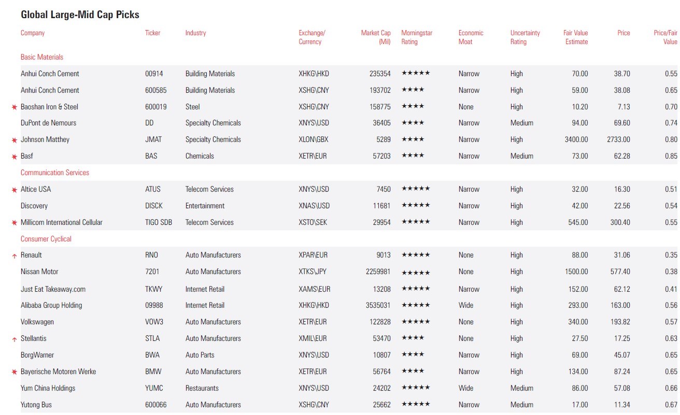This screenshot has width=680, height=415.
Task: Click the red up arrow beside Renault
Action: click(x=15, y=256)
